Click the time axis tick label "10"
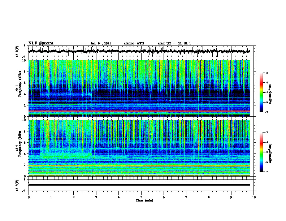The height and width of the screenshot is (221, 286). coord(254,197)
